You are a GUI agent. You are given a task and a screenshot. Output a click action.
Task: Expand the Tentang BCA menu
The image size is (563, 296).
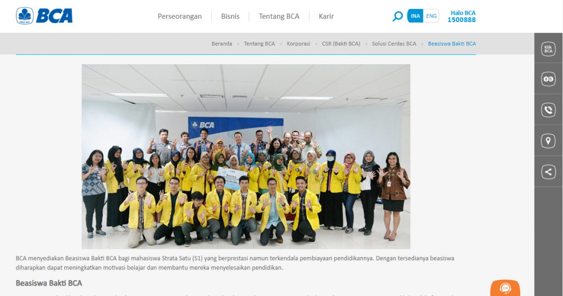(279, 16)
